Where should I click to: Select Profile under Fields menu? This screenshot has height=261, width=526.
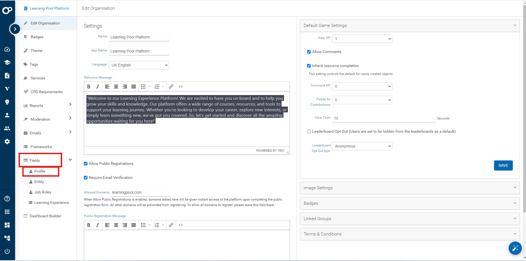coord(40,171)
